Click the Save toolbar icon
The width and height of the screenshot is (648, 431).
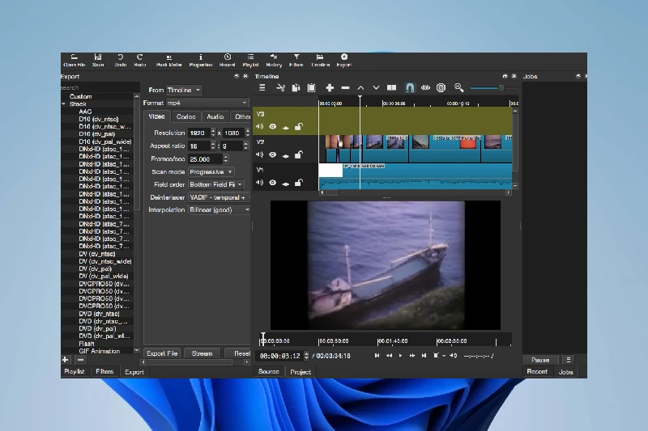(98, 60)
